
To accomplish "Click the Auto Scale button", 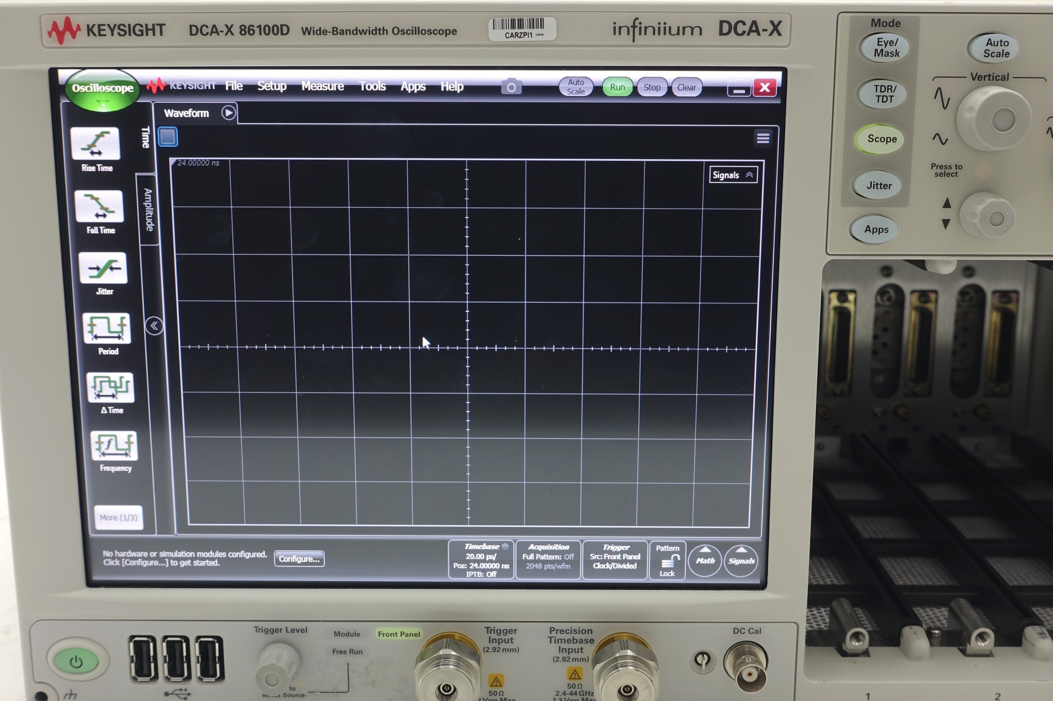I will tap(576, 87).
